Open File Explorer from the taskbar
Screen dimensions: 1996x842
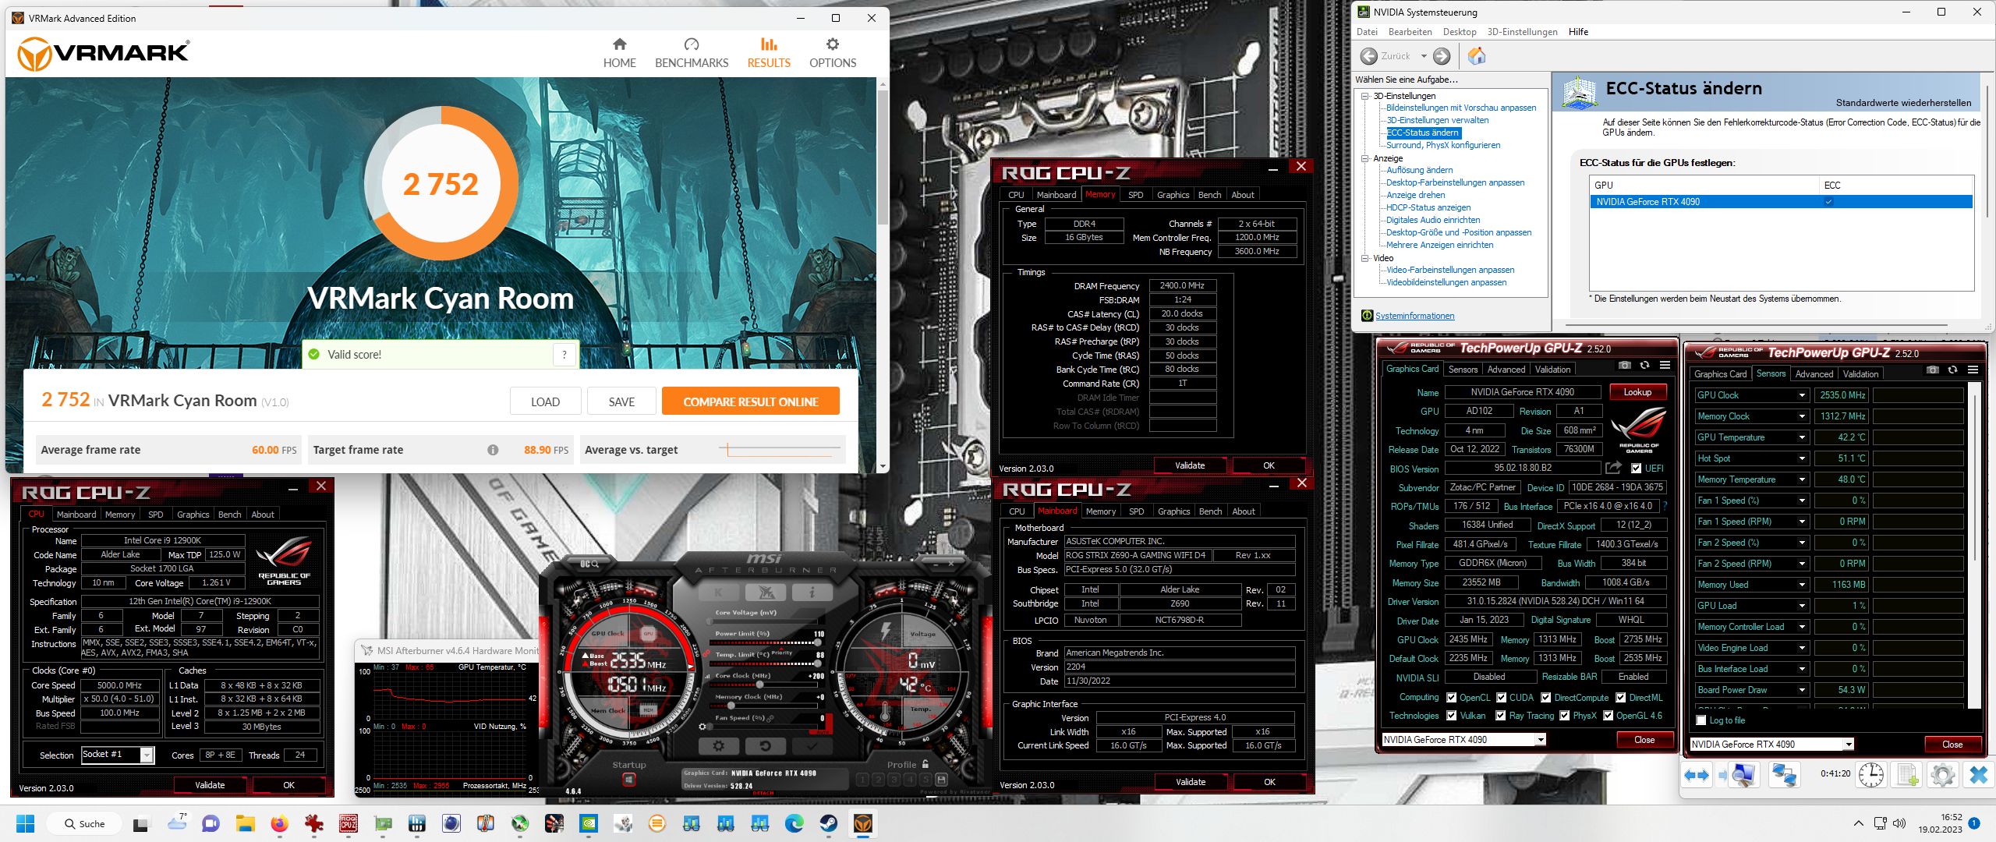pyautogui.click(x=246, y=823)
